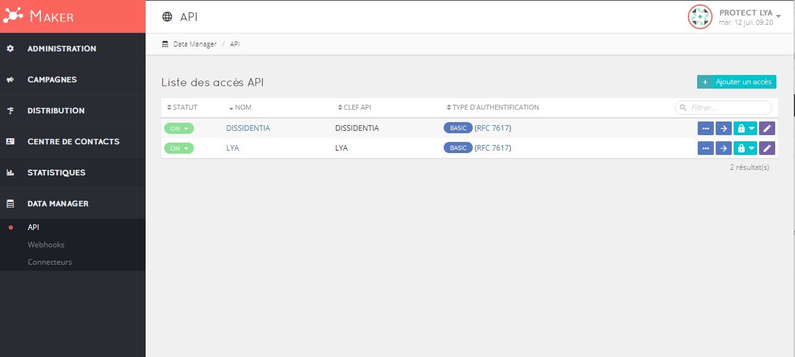Click the arrow icon in DISSIDENTIA row
This screenshot has width=795, height=357.
tap(723, 128)
